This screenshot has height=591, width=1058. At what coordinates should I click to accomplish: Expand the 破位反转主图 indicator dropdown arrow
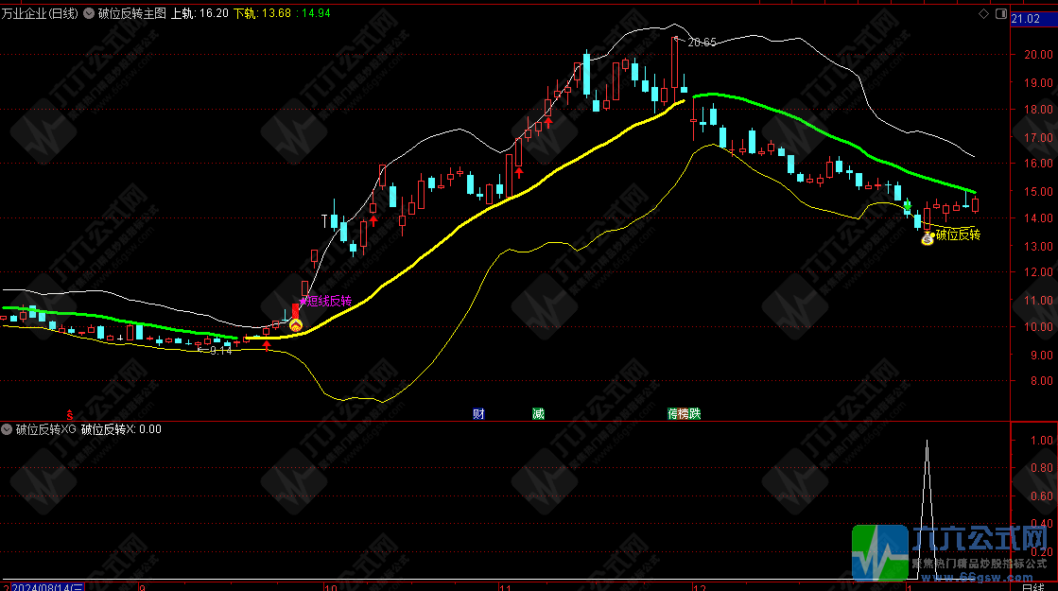click(89, 14)
